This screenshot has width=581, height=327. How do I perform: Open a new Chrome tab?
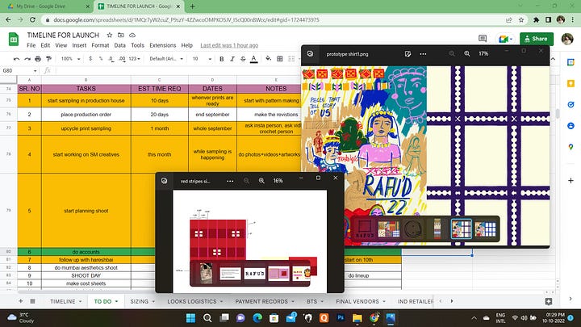[x=192, y=6]
